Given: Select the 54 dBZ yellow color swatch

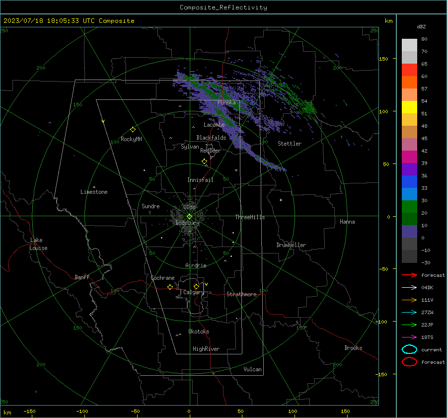Looking at the screenshot, I should click(x=409, y=107).
